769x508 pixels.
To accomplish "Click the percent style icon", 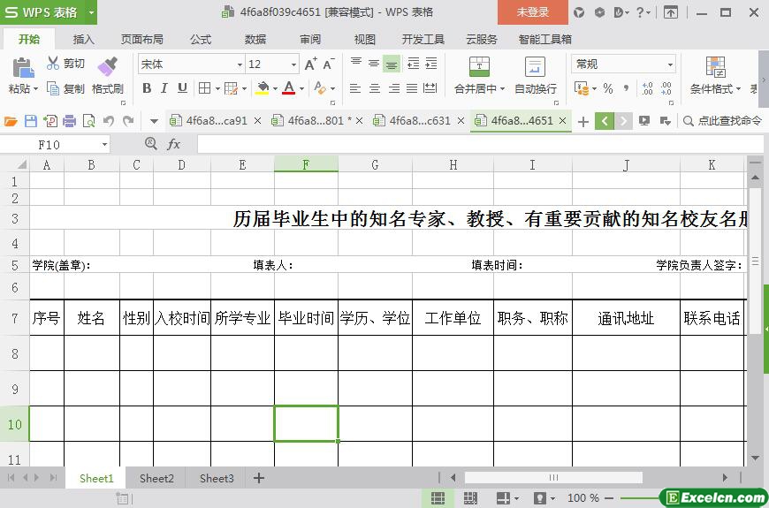I will pos(608,88).
